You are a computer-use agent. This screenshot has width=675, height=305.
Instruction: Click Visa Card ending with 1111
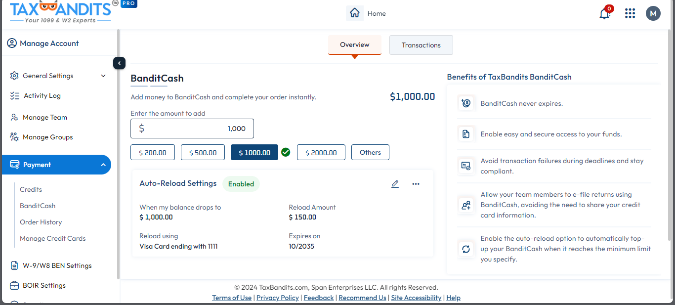[178, 246]
